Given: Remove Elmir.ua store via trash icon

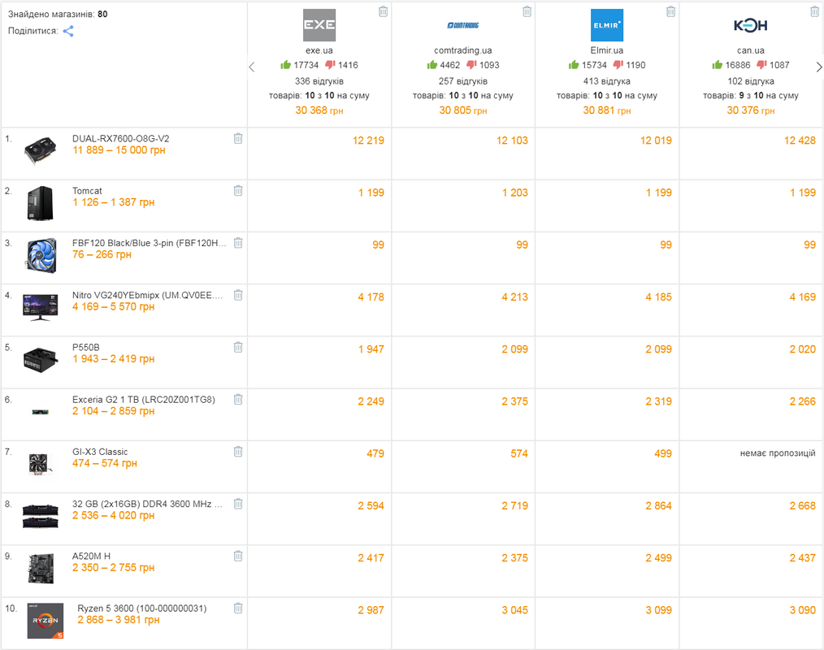Looking at the screenshot, I should pyautogui.click(x=671, y=11).
